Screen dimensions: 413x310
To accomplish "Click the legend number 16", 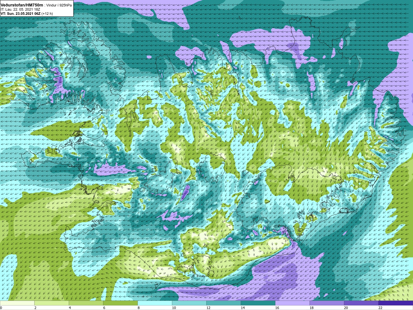I will click(277, 308).
